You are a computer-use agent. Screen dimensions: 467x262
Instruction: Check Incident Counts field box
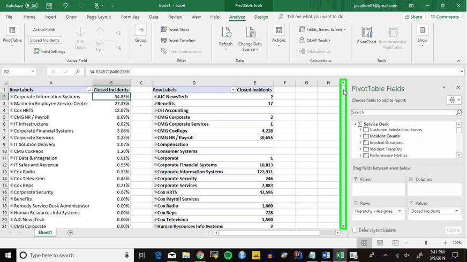(366, 136)
